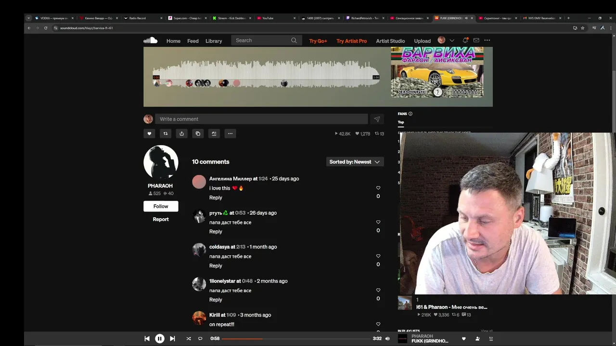The height and width of the screenshot is (346, 616).
Task: Open the messages envelope icon
Action: [476, 40]
